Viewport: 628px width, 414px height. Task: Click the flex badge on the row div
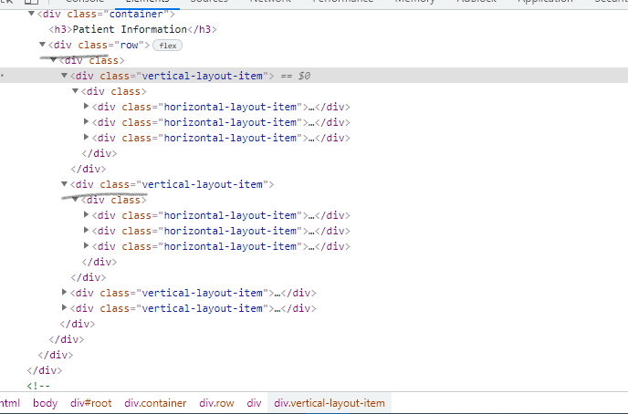point(167,46)
